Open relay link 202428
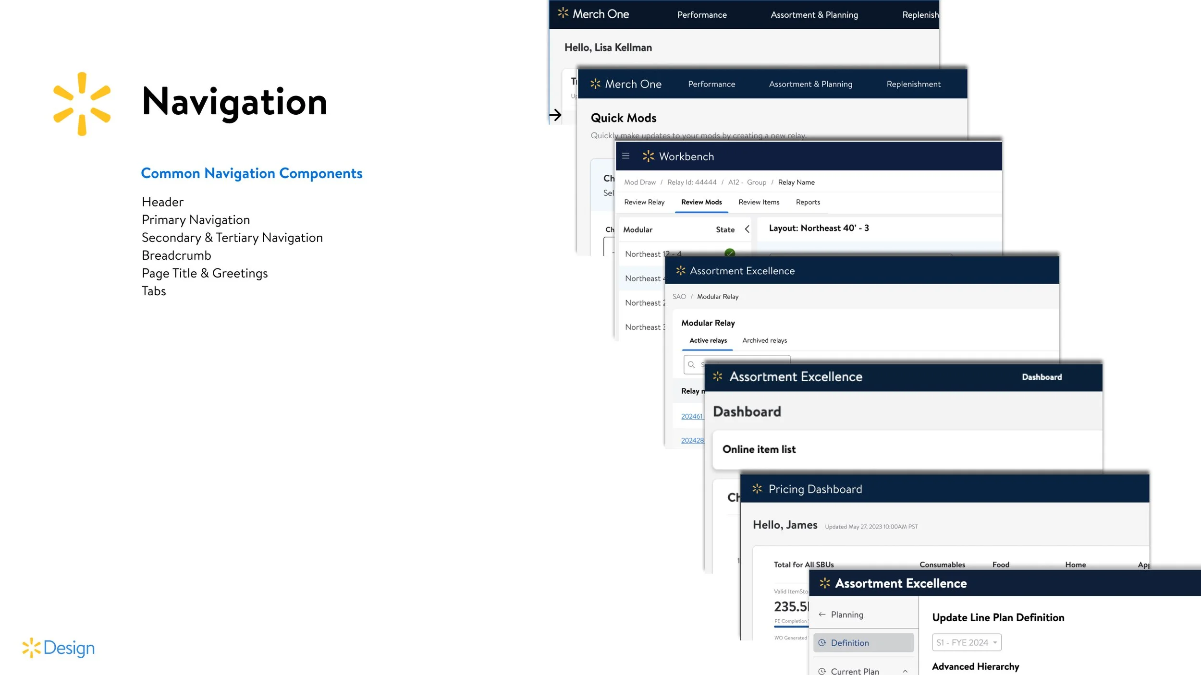Image resolution: width=1201 pixels, height=675 pixels. pyautogui.click(x=692, y=440)
